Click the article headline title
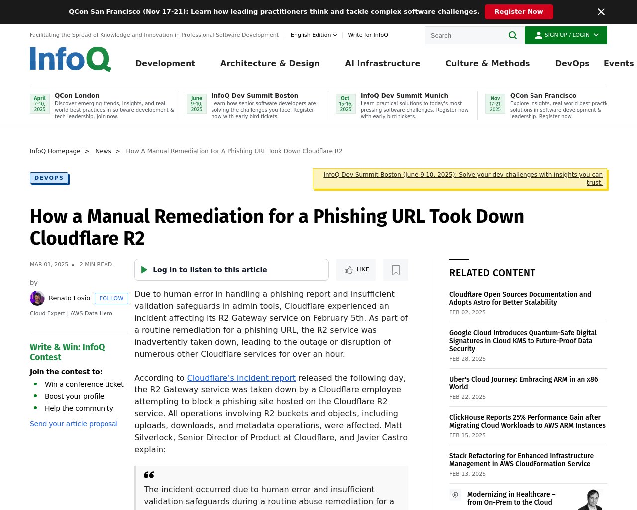 tap(277, 227)
